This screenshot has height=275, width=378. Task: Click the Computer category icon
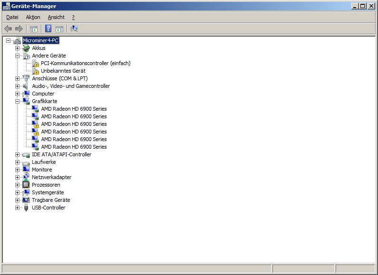tap(26, 94)
